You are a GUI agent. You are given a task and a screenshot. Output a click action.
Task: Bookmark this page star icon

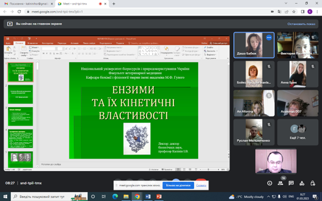click(x=294, y=12)
